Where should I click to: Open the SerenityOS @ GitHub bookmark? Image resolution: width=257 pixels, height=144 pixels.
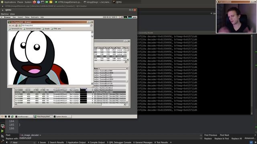coord(32,28)
